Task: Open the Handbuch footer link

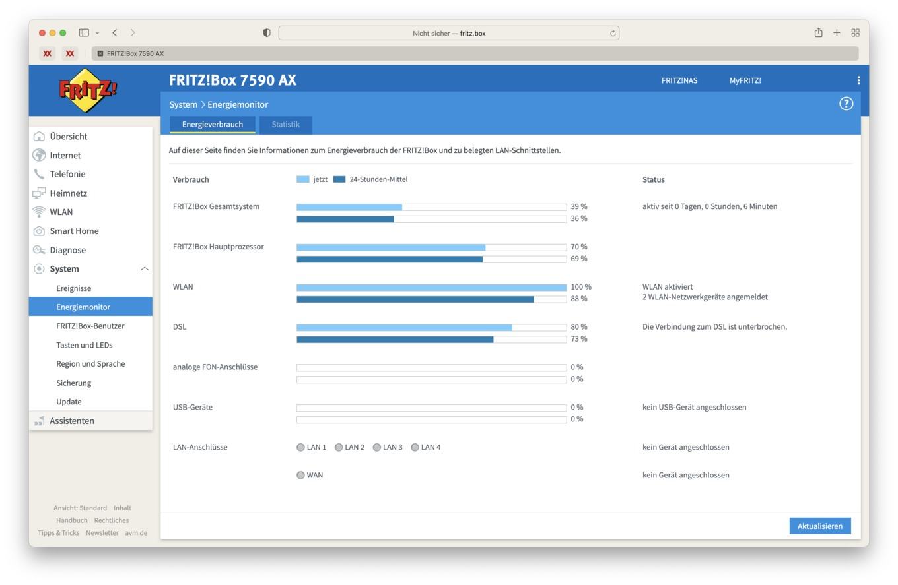Action: 71,520
